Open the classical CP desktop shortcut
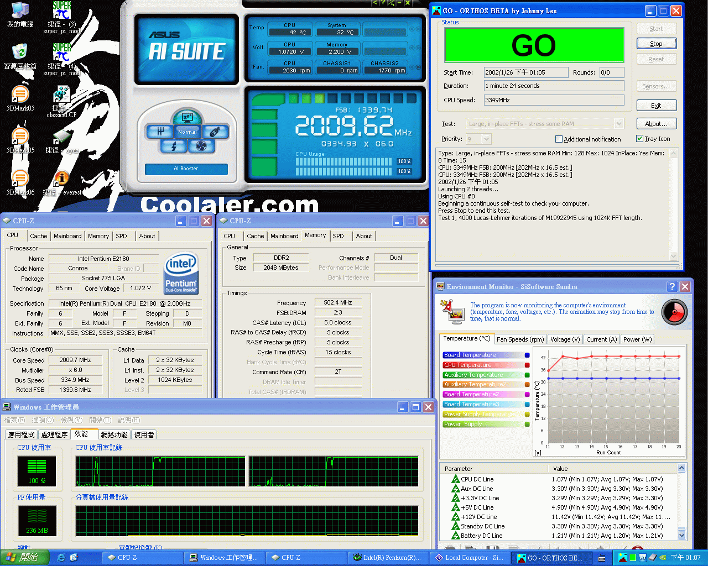 [x=61, y=94]
